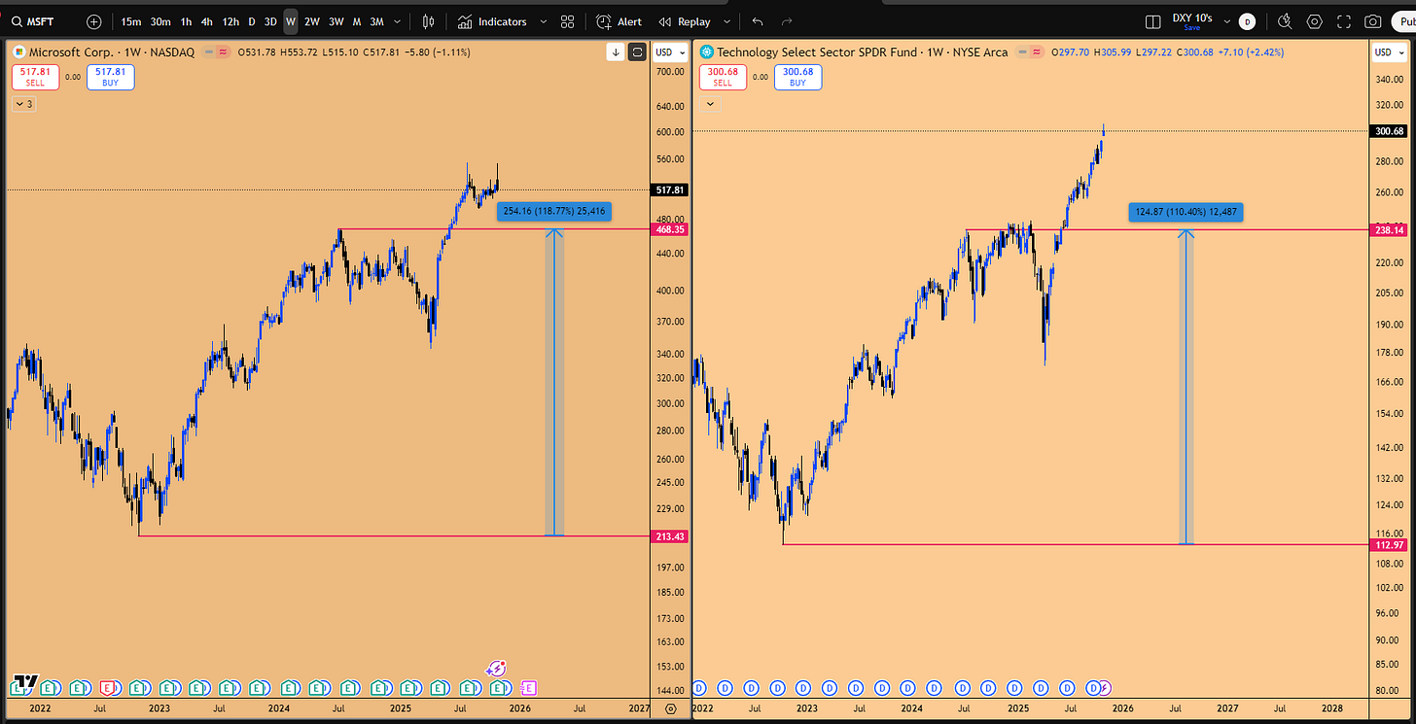Viewport: 1416px width, 724px height.
Task: Enter fullscreen mode
Action: tap(1344, 21)
